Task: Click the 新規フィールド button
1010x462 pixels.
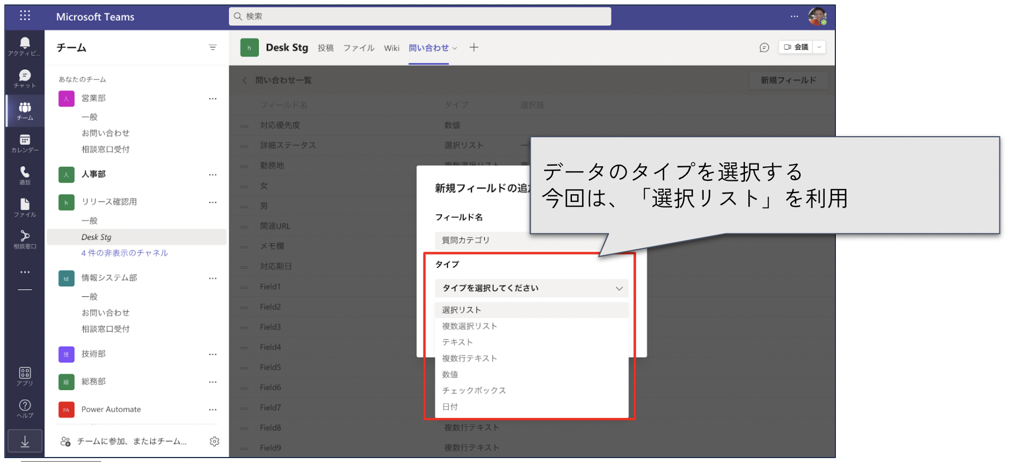Action: click(x=788, y=80)
